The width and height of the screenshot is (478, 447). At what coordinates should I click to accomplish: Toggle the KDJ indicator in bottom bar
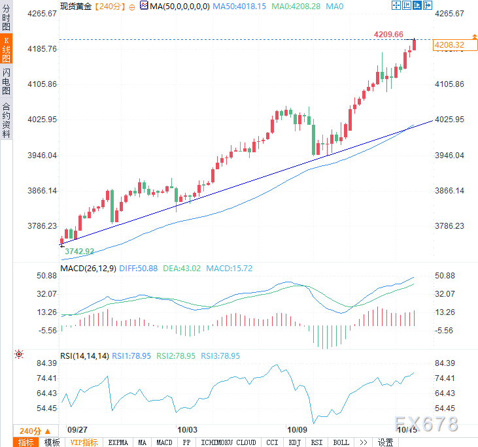point(295,442)
